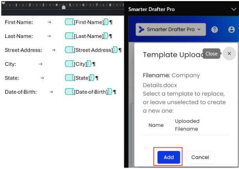Open the help question mark icon
This screenshot has width=239, height=169.
[x=215, y=30]
